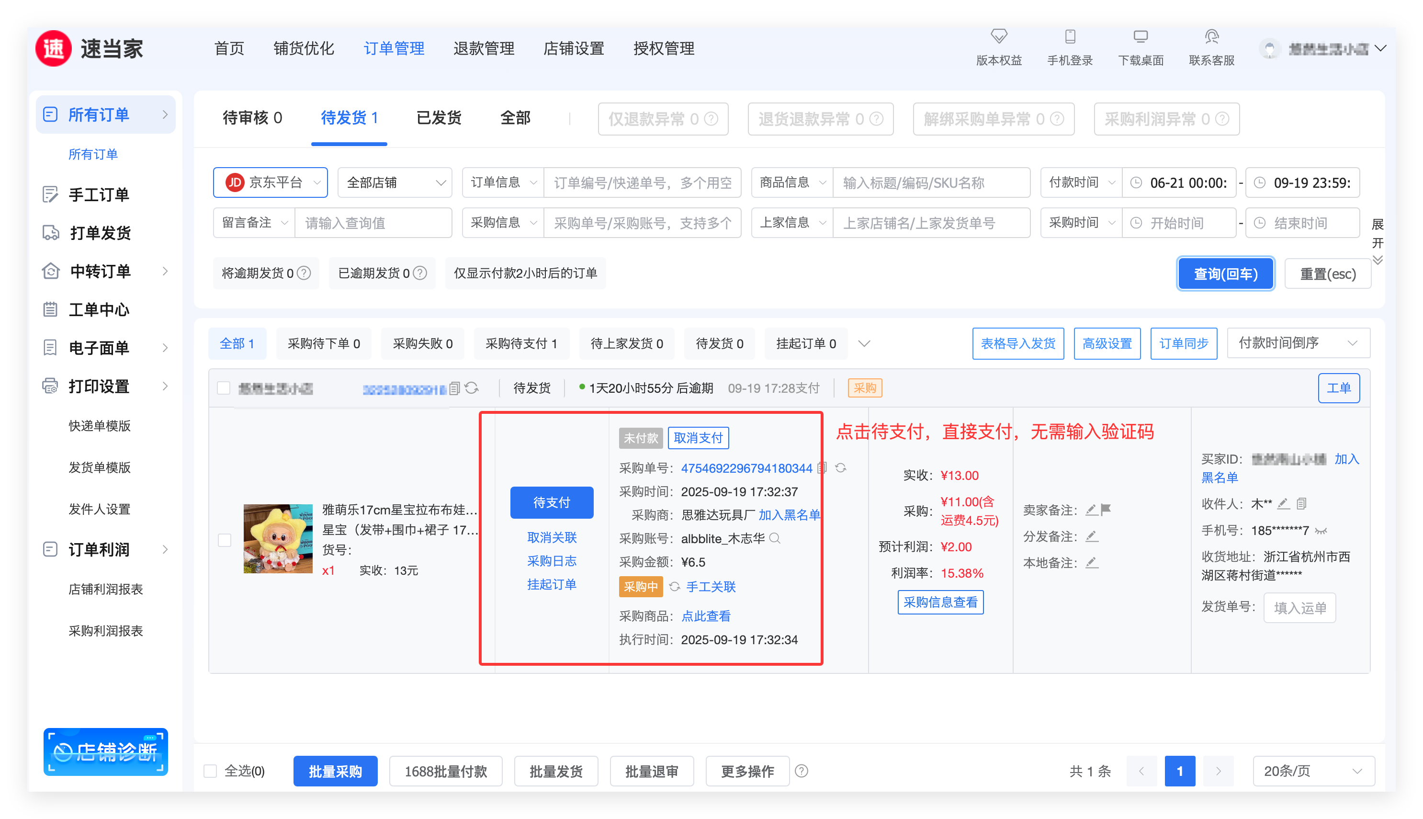The height and width of the screenshot is (819, 1423).
Task: Click the 填入运单 input field
Action: [x=1299, y=608]
